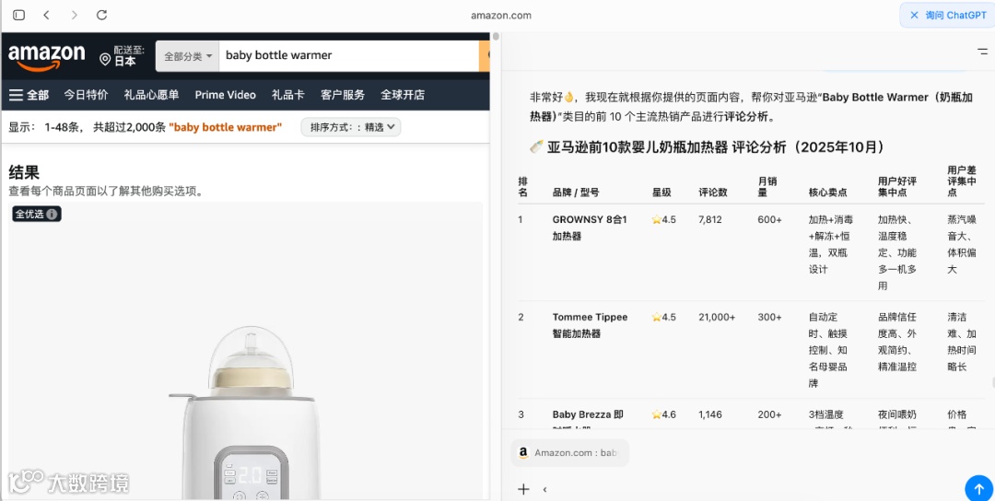Click the ChatGPT panel scrollbar handle
The image size is (995, 501).
[x=993, y=382]
